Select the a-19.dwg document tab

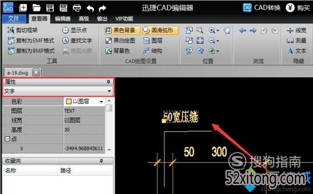point(18,73)
